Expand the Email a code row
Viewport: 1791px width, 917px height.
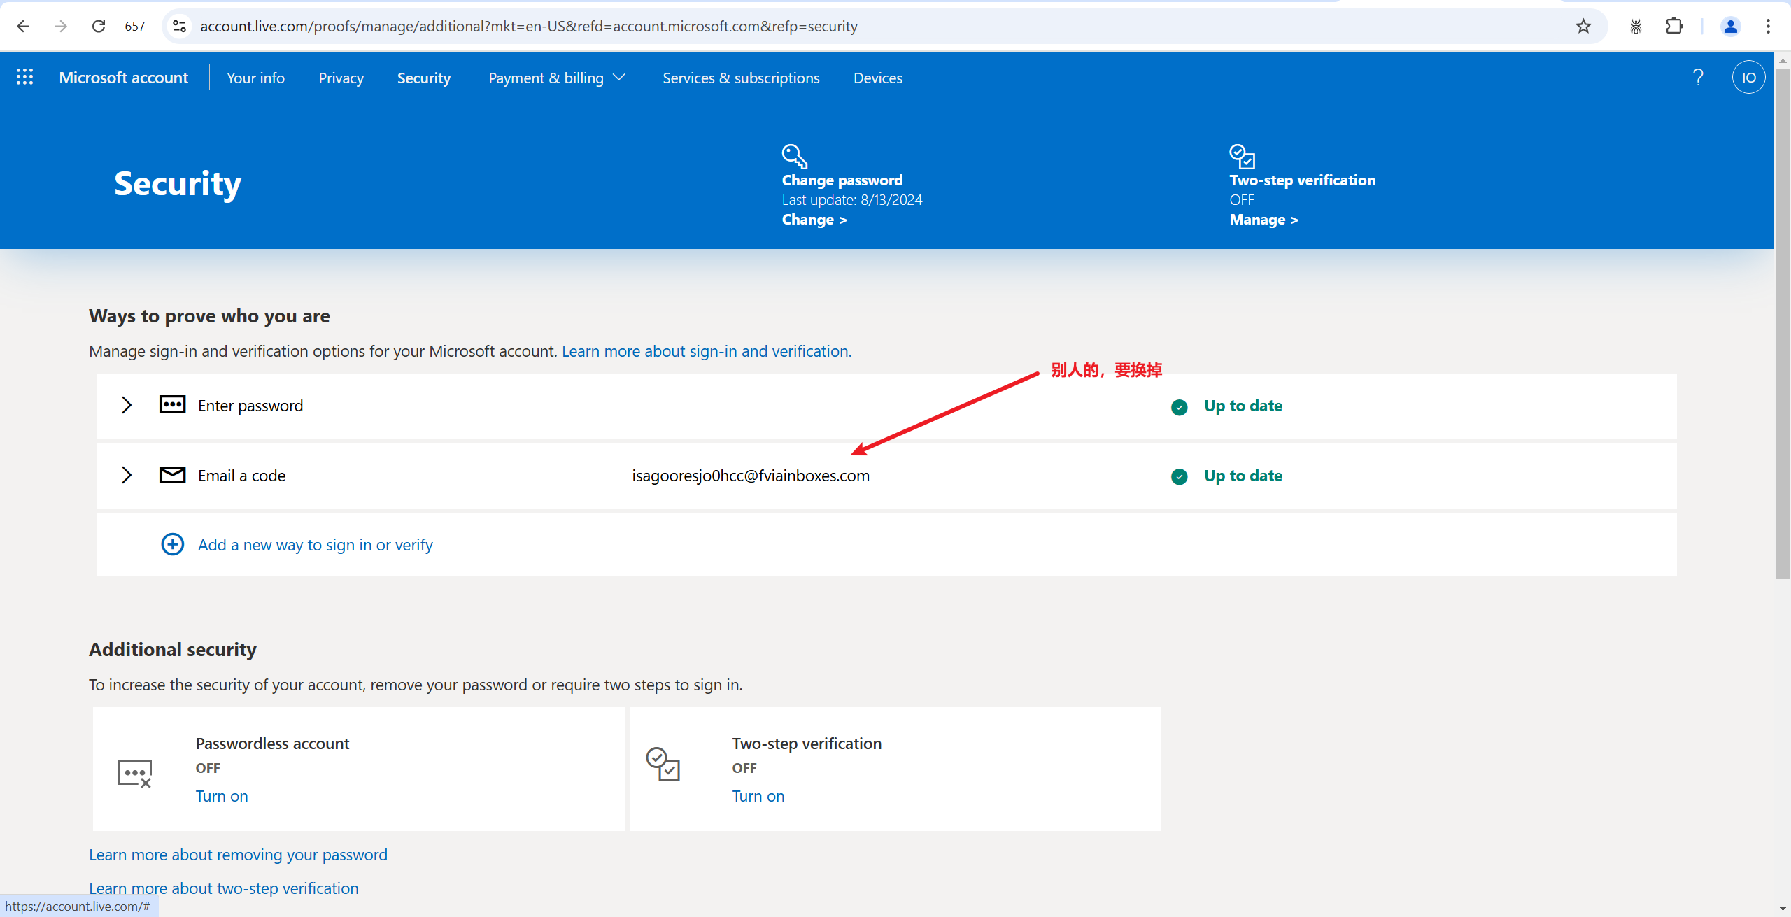coord(127,475)
